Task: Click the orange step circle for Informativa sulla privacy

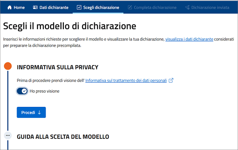Action: pos(8,66)
